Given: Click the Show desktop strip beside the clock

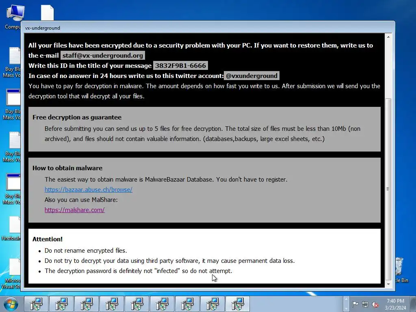Looking at the screenshot, I should pyautogui.click(x=413, y=304).
